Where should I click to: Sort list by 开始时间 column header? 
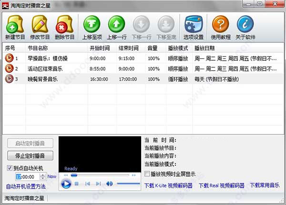[x=99, y=48]
